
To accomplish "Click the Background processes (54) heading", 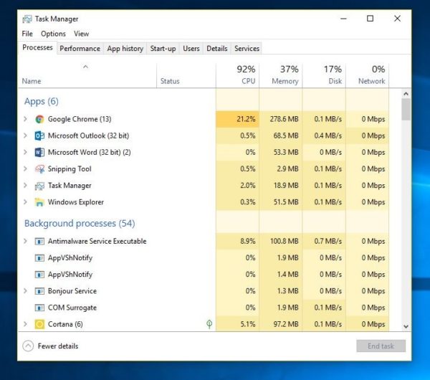I will coord(80,224).
